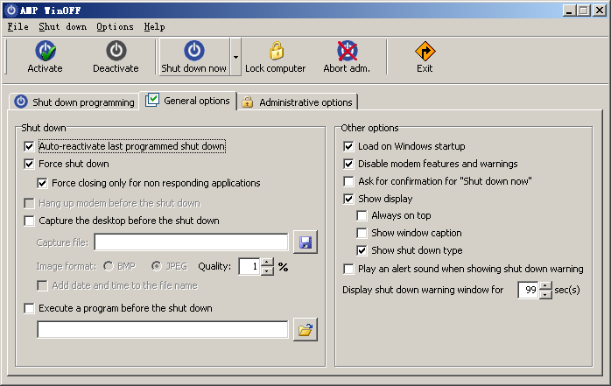Open the Options menu
The height and width of the screenshot is (386, 611).
(115, 27)
